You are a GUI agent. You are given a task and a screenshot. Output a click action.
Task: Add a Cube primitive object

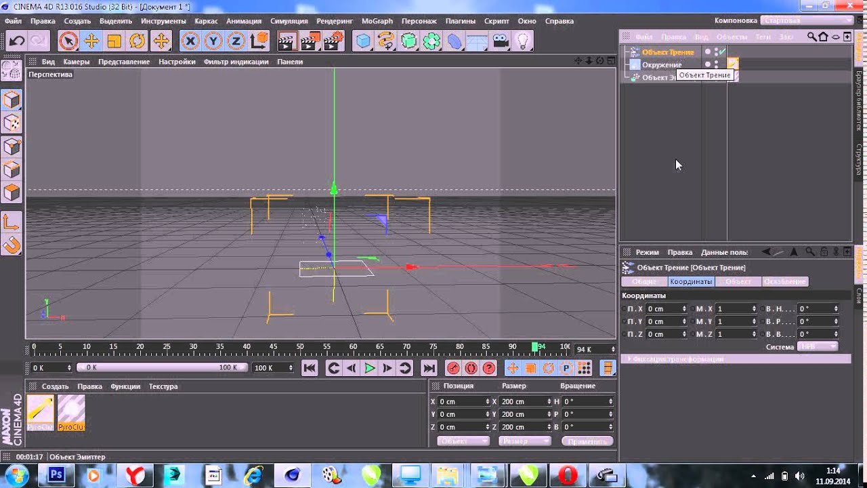point(363,41)
